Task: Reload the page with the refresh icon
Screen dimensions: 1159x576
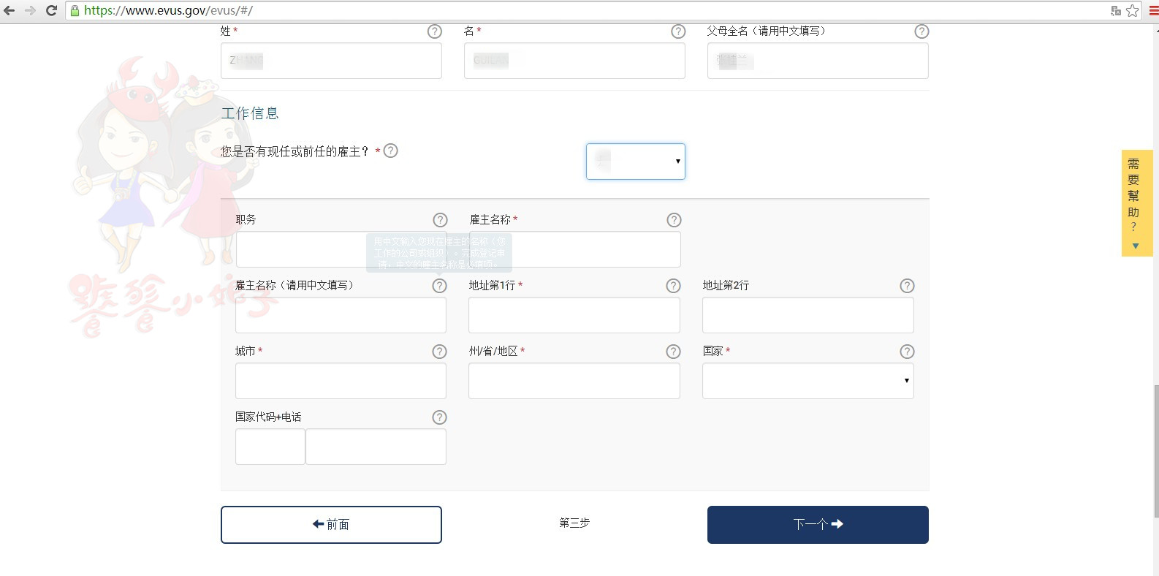Action: 51,10
